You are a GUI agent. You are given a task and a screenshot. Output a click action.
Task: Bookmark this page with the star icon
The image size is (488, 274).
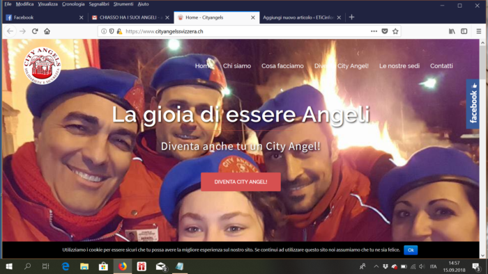point(395,31)
